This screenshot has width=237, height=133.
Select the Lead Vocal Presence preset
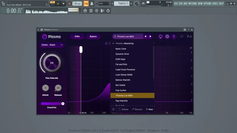click(132, 70)
